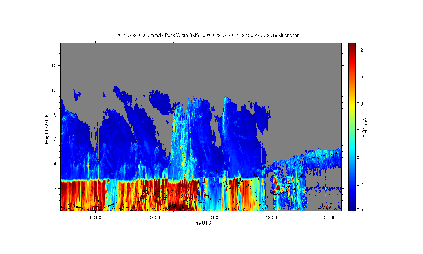
Task: Click the colorbar value 0.0
Action: click(360, 210)
